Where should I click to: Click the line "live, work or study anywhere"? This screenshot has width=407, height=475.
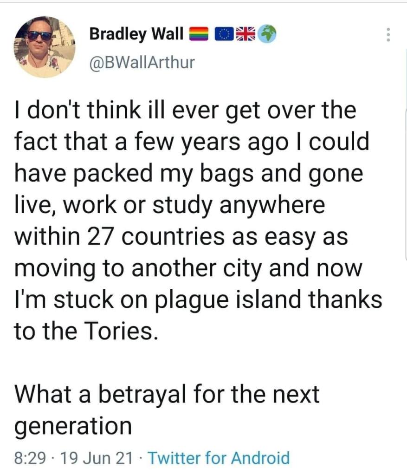coord(169,205)
